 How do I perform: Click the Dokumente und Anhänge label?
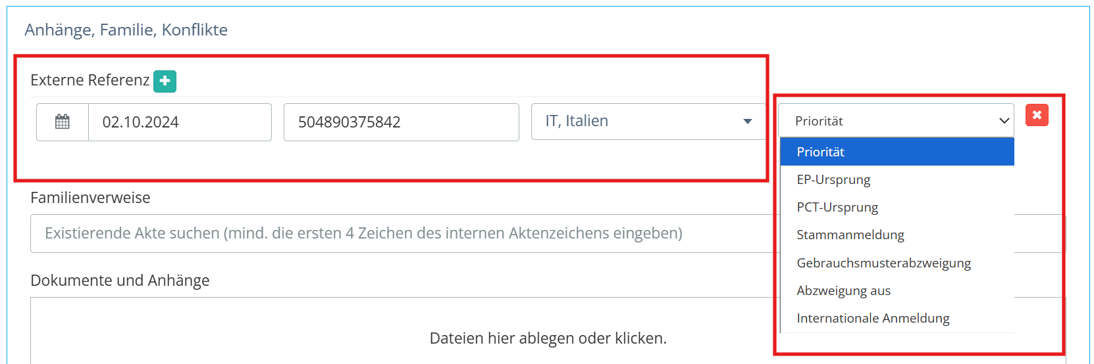120,281
